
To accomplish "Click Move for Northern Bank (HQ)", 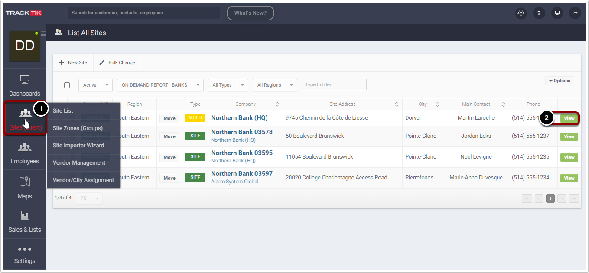I will [x=169, y=118].
